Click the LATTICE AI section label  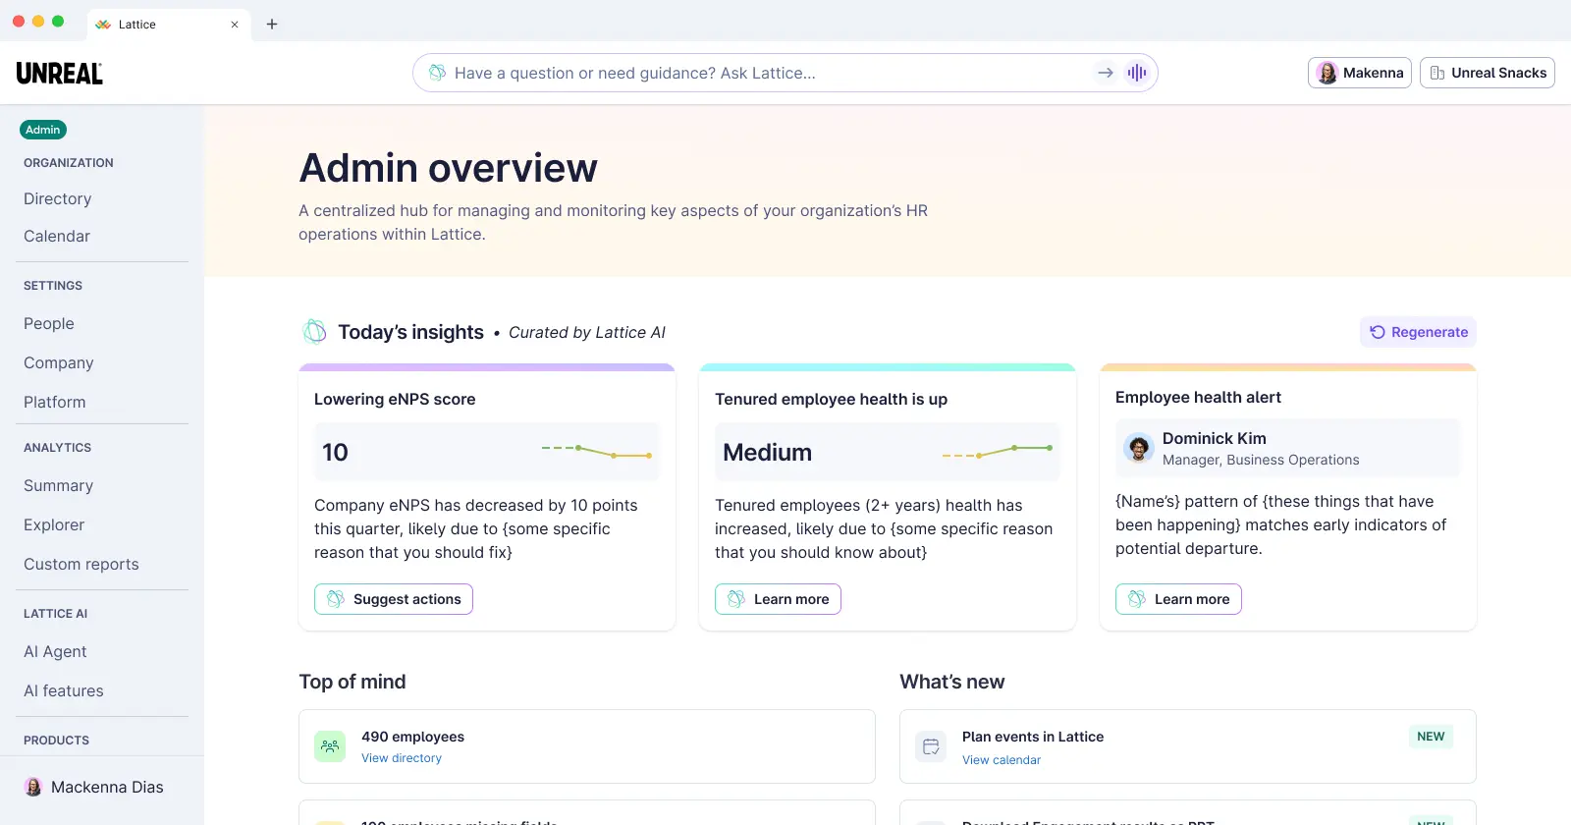pyautogui.click(x=55, y=614)
